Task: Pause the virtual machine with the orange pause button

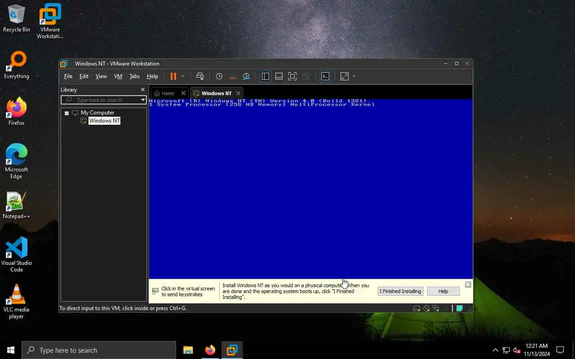Action: pyautogui.click(x=173, y=76)
